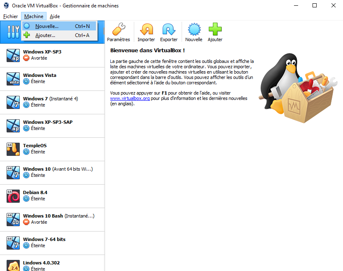Click the TempleOS machine icon
The width and height of the screenshot is (343, 271).
point(13,149)
